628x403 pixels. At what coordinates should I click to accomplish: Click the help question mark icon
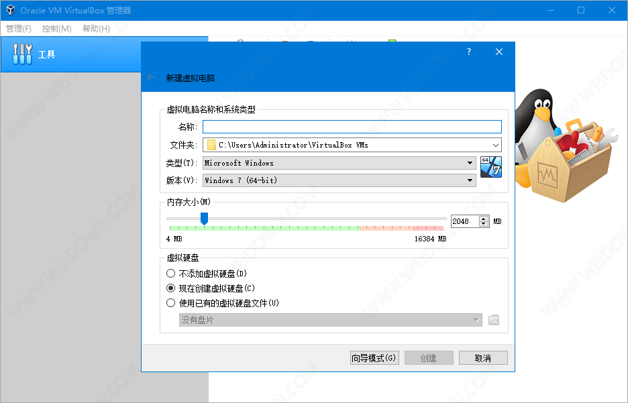click(x=469, y=52)
